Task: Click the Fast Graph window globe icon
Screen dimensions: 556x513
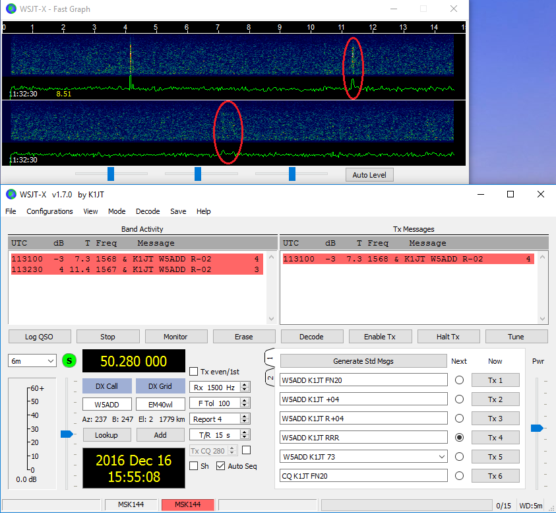Action: point(11,9)
